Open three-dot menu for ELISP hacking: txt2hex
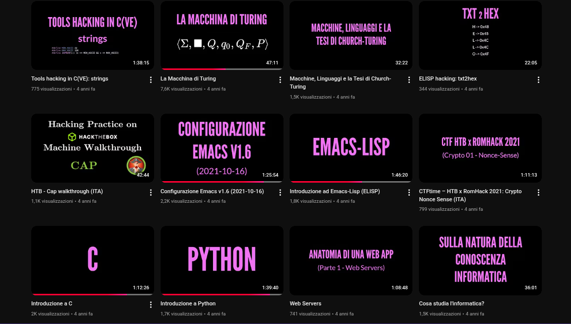 click(538, 79)
